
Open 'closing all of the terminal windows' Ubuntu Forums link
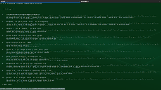(27, 49)
